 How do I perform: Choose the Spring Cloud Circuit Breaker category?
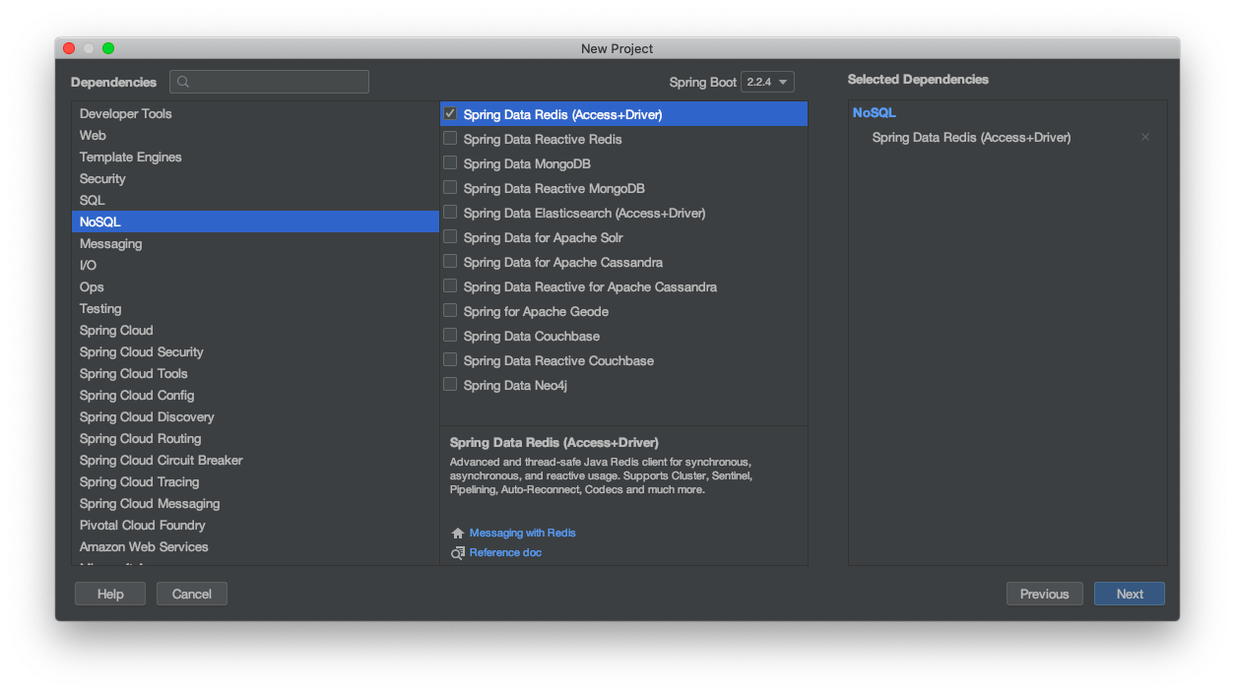tap(255, 461)
